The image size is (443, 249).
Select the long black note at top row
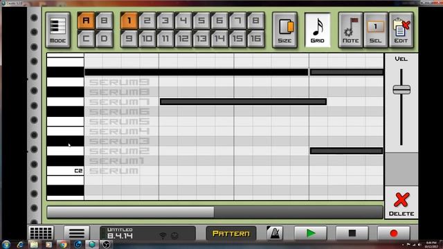click(196, 72)
